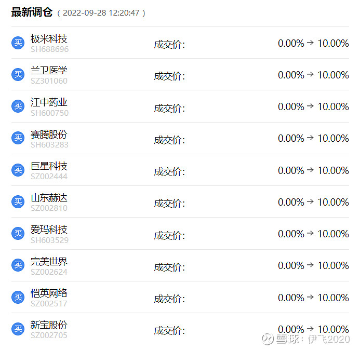
Task: Click the buy icon beside 完美世界
Action: tap(18, 265)
